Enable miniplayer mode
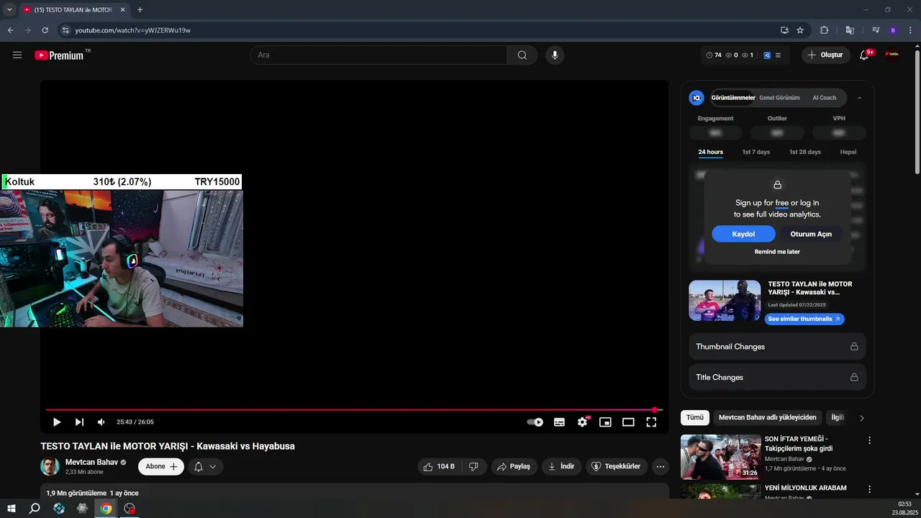Screen dimensions: 921x518 click(605, 422)
